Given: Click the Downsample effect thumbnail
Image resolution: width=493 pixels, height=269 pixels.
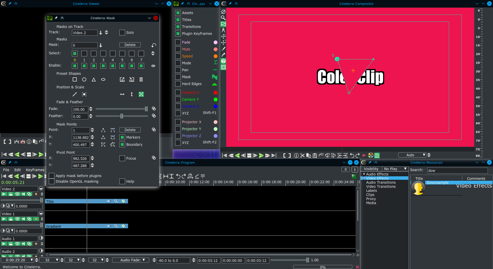Looking at the screenshot, I should (x=418, y=188).
